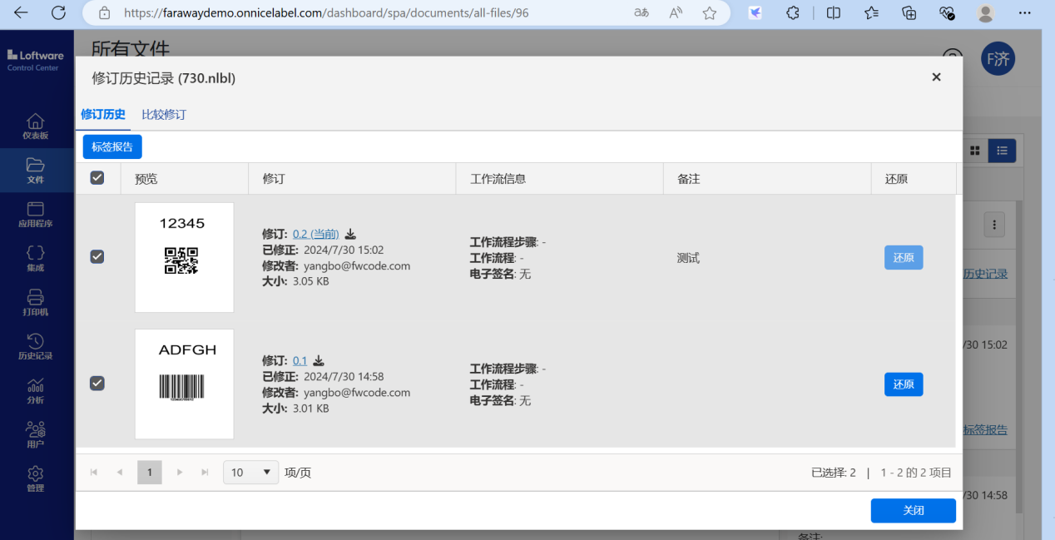Open the browser profile avatar

[x=986, y=12]
